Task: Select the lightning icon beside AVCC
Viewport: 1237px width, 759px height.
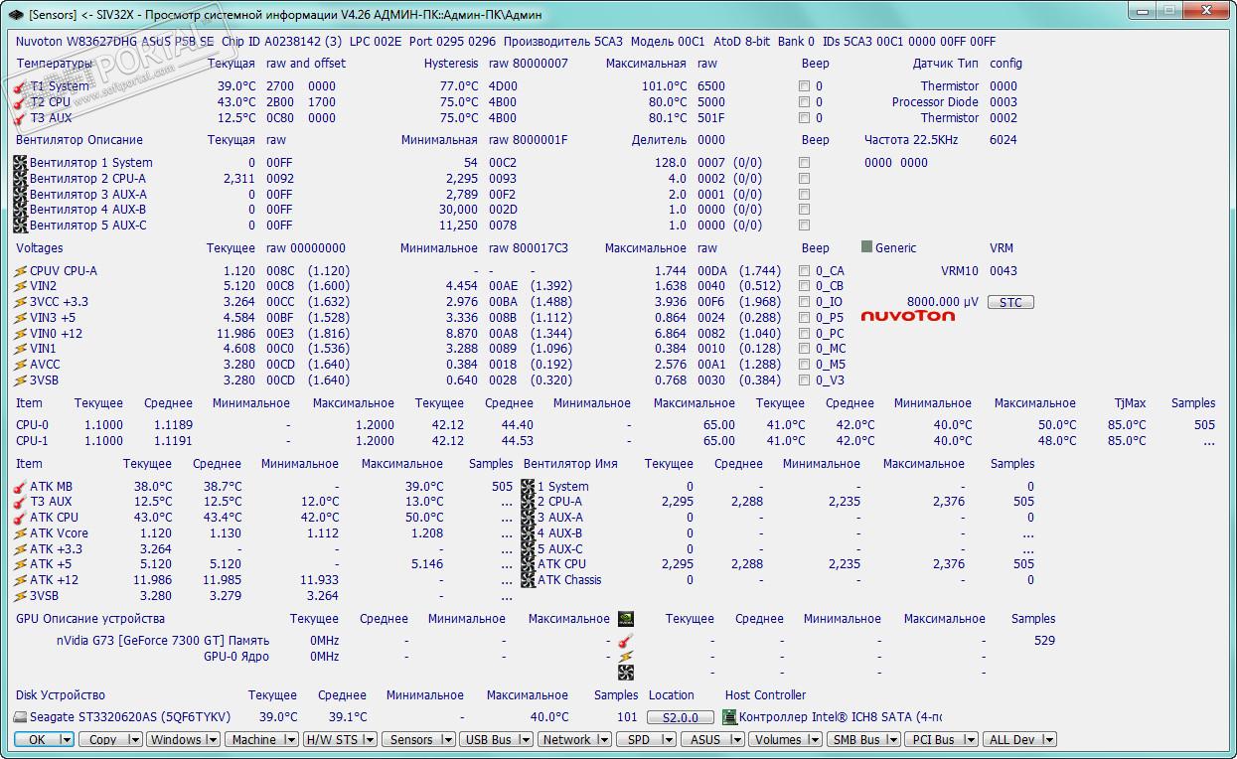Action: tap(21, 365)
